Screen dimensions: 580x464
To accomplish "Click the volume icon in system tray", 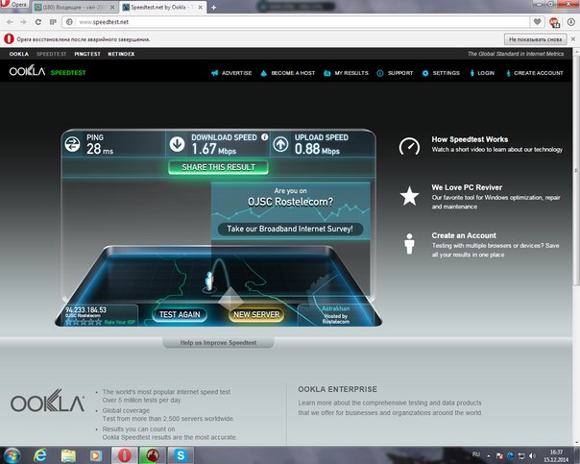I will [532, 456].
